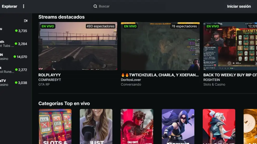
Task: Collapse the sidebar with the arrow icon
Action: 25,21
